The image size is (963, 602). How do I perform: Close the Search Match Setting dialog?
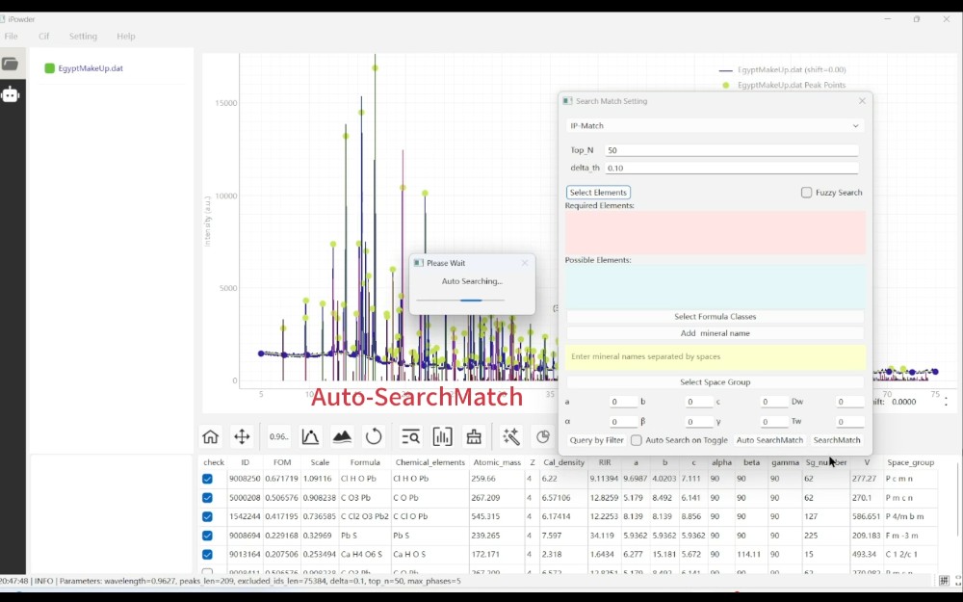tap(862, 101)
